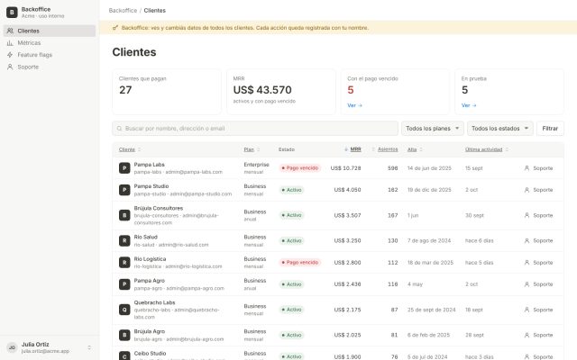The image size is (577, 360).
Task: Open Río Salud client name
Action: point(146,237)
